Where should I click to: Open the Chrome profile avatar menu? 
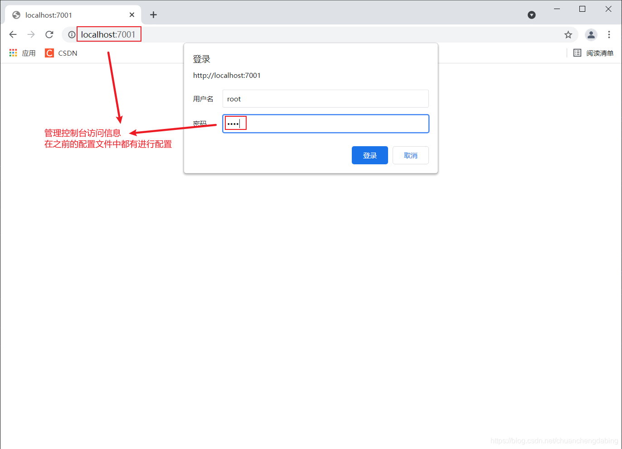(591, 34)
